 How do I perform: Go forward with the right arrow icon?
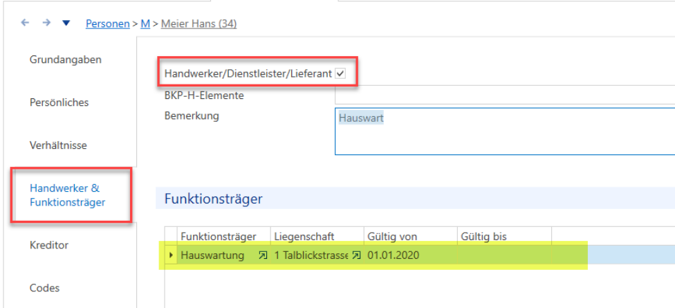coord(46,23)
